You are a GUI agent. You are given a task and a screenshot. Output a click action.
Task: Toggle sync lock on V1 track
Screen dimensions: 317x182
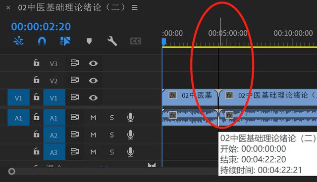pyautogui.click(x=75, y=97)
